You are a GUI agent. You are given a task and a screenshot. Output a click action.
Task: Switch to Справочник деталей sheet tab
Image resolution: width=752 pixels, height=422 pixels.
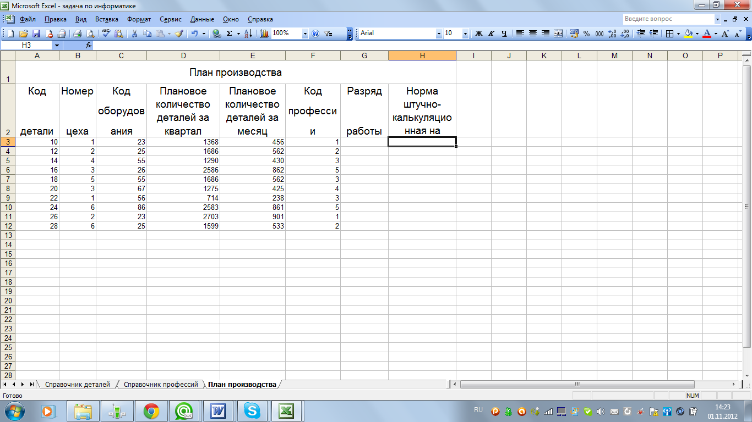click(77, 385)
